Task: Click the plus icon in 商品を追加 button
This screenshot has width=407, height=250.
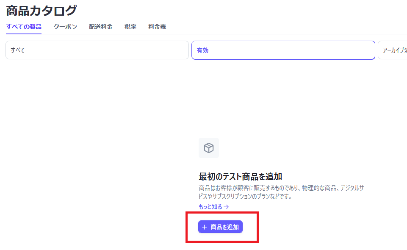Action: (205, 227)
